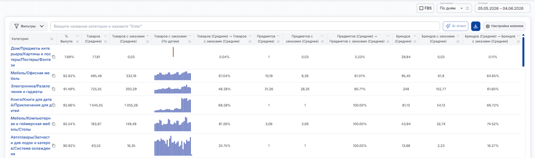This screenshot has width=535, height=158.
Task: Copy the Электроника/Развлечения и гаджеты category name
Action: click(x=54, y=89)
